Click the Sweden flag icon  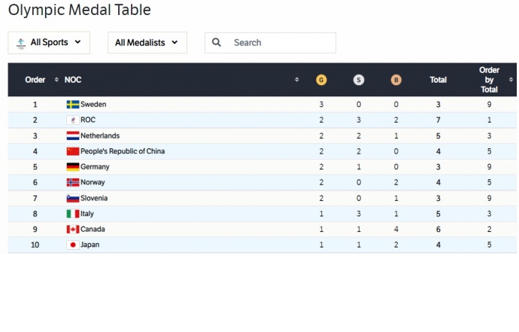73,105
